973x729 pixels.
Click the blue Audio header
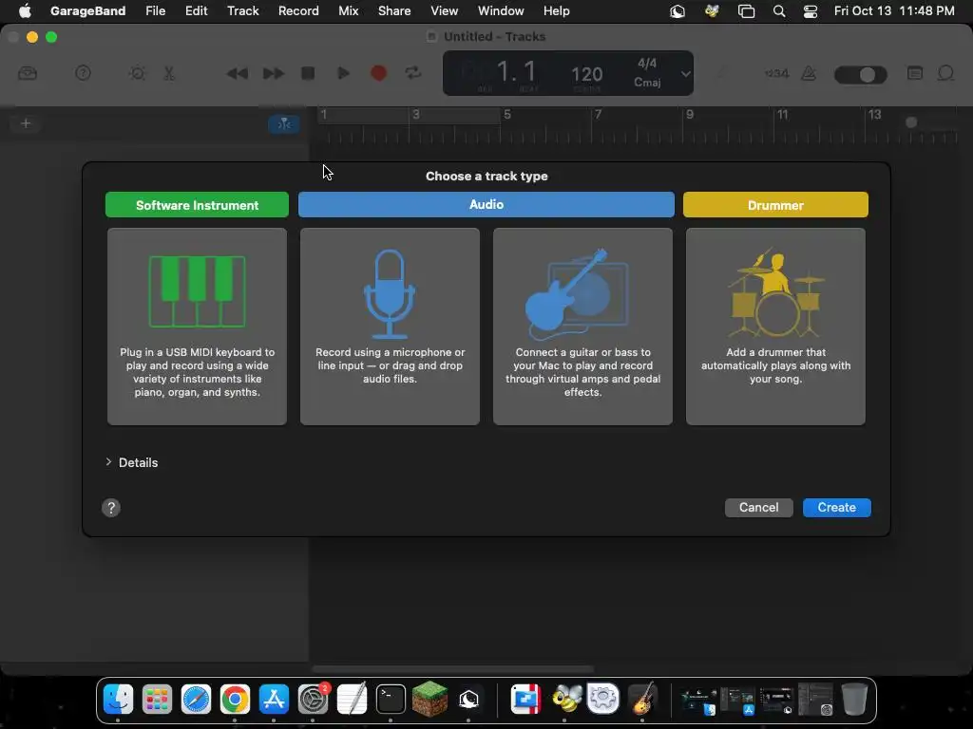click(x=486, y=205)
